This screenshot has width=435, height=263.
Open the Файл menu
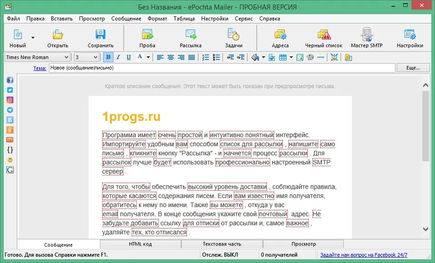13,19
